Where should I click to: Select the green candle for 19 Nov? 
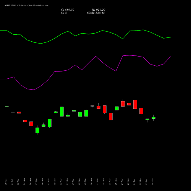click(86, 113)
